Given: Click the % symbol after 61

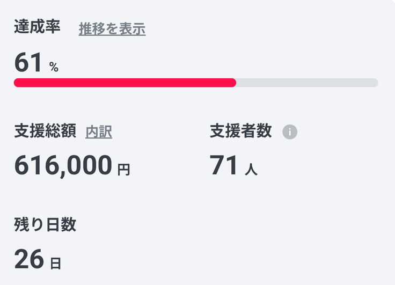Looking at the screenshot, I should [x=54, y=67].
